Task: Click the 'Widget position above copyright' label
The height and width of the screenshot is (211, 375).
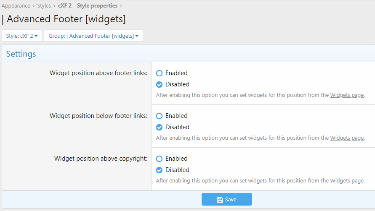Action: tap(101, 159)
